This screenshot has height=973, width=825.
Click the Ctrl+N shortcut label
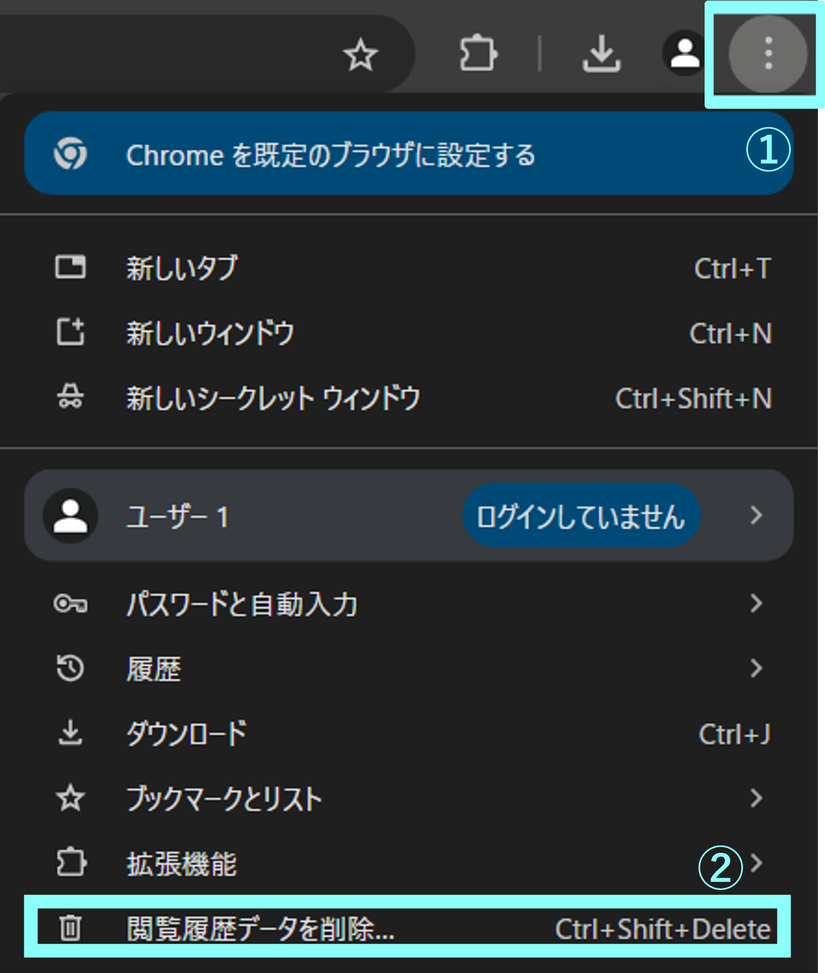click(x=730, y=333)
